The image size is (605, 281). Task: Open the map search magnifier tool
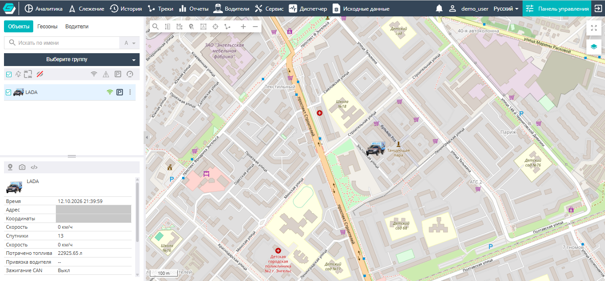click(156, 27)
